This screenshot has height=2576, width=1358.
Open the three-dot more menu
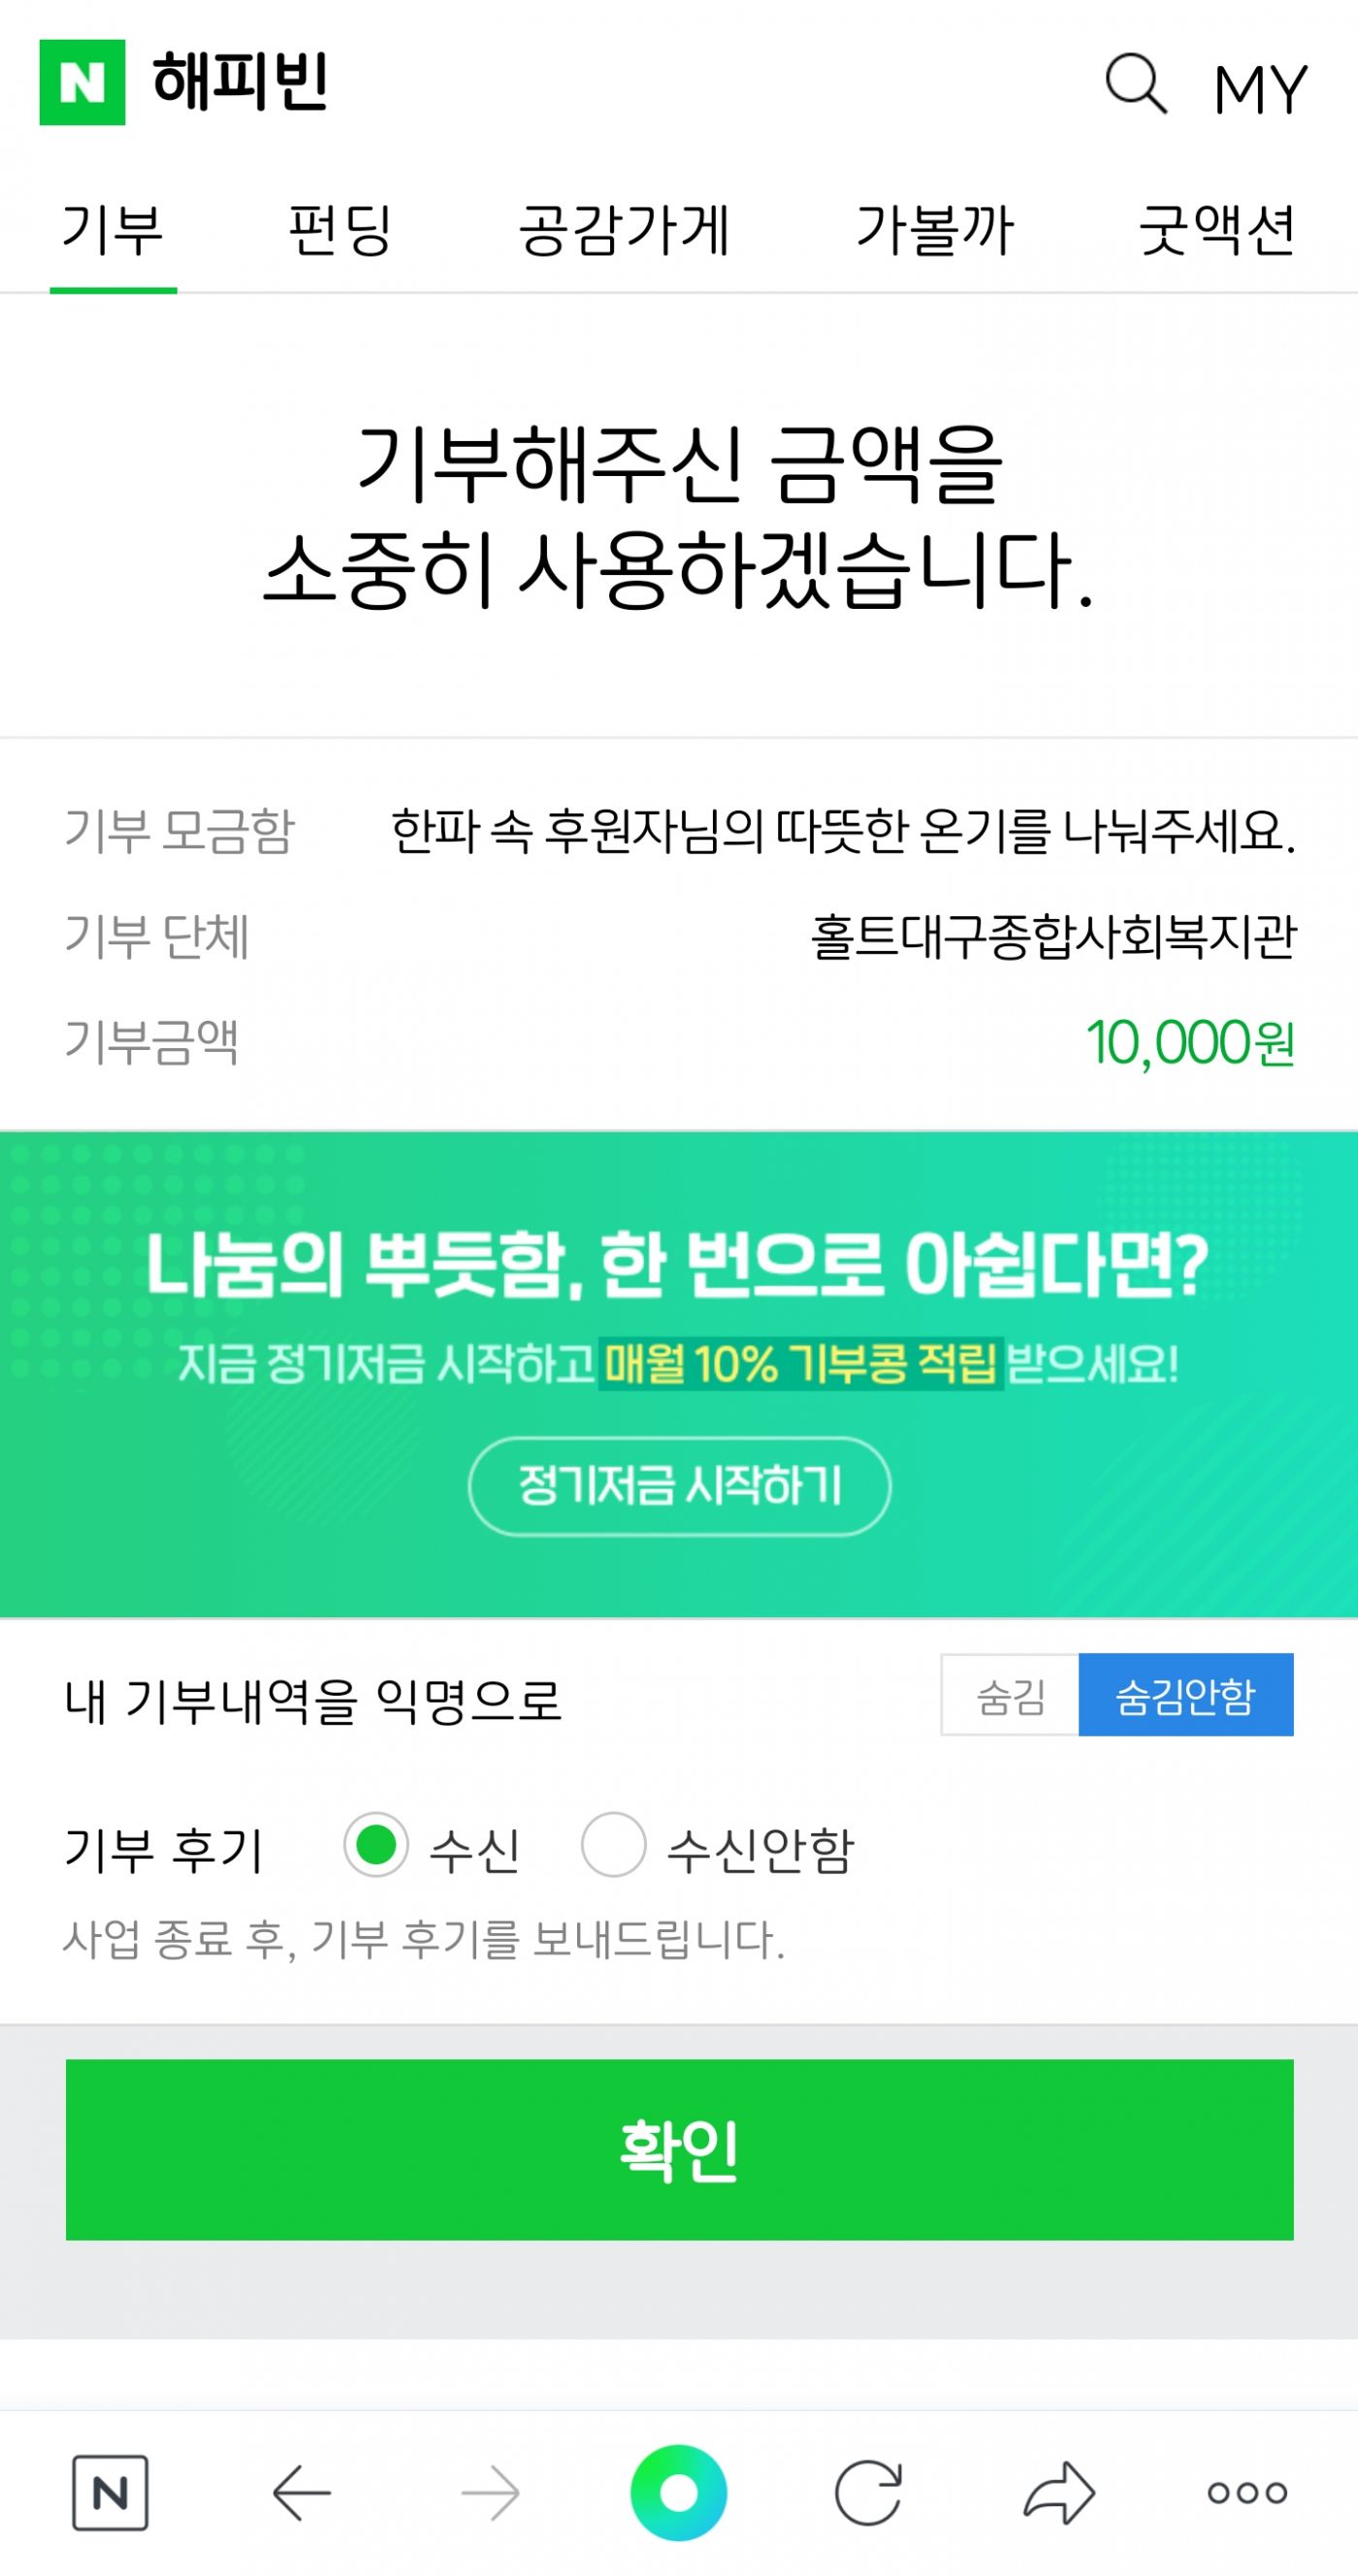(1246, 2492)
